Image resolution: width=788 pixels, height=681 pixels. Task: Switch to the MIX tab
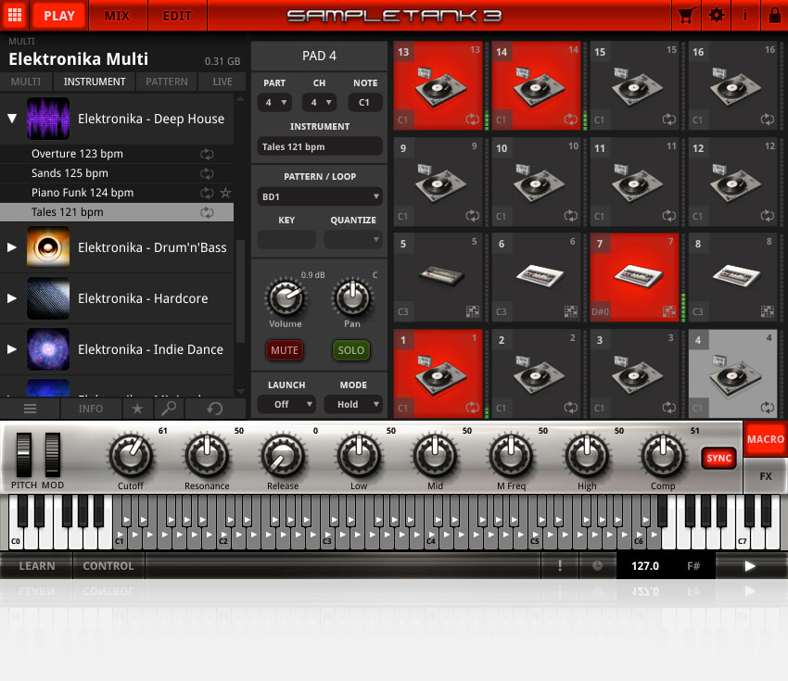[x=118, y=15]
